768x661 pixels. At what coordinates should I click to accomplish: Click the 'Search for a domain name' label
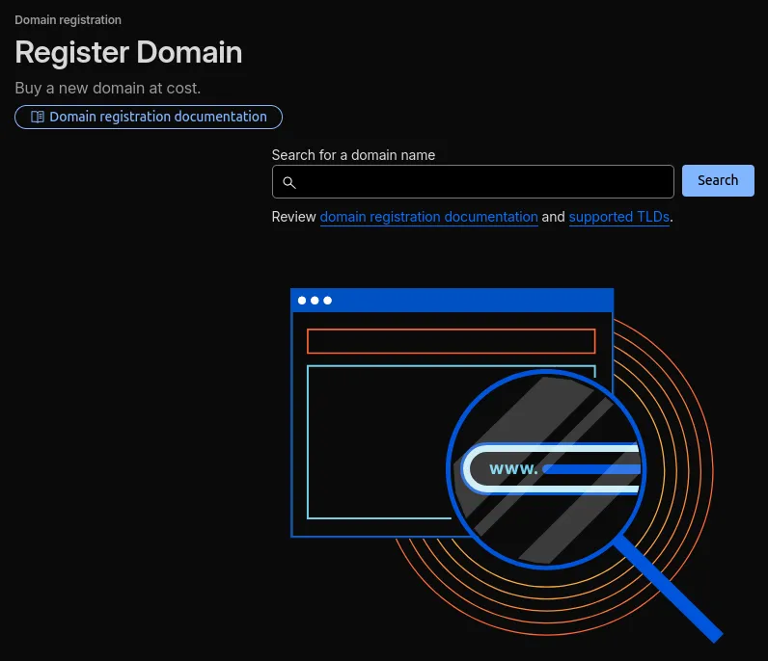(x=353, y=155)
